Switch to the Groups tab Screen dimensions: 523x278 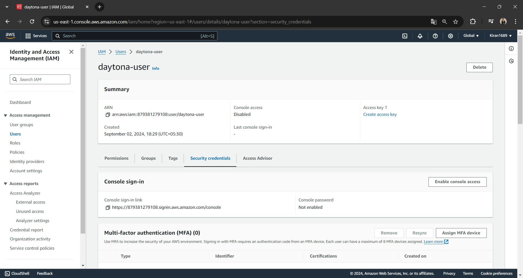coord(148,158)
